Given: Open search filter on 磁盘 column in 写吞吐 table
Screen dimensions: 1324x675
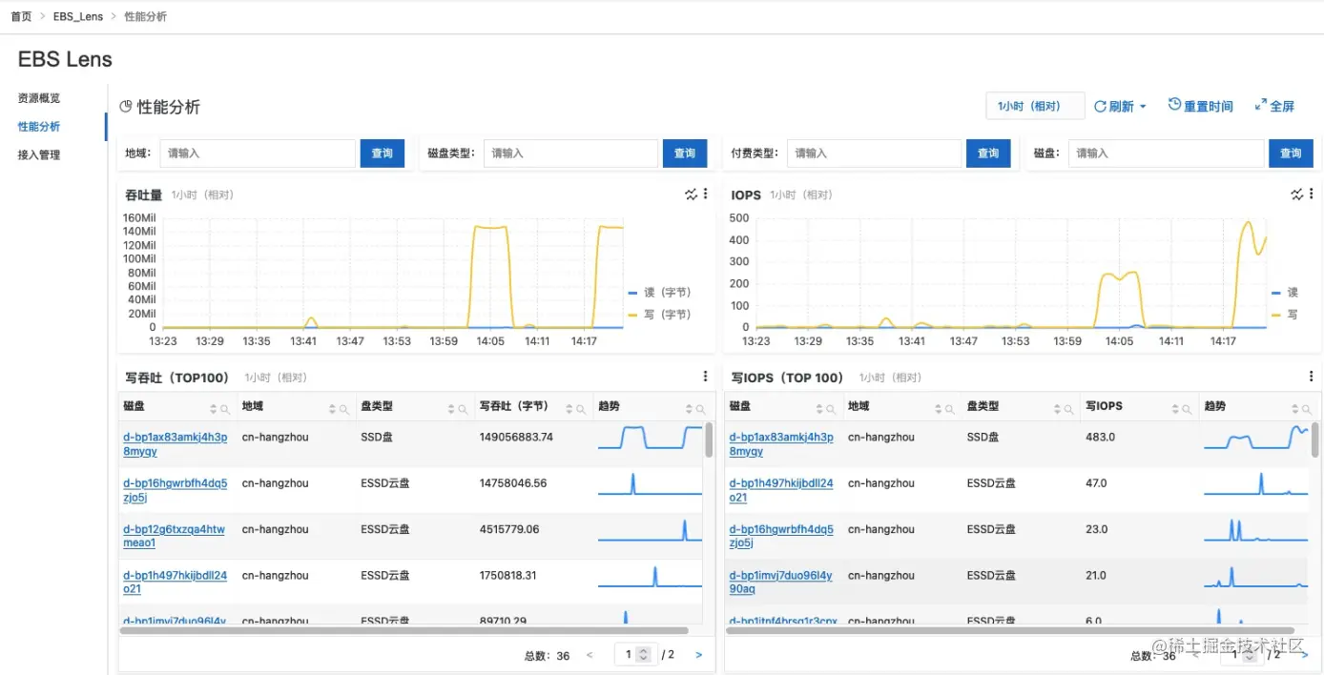Looking at the screenshot, I should 225,409.
